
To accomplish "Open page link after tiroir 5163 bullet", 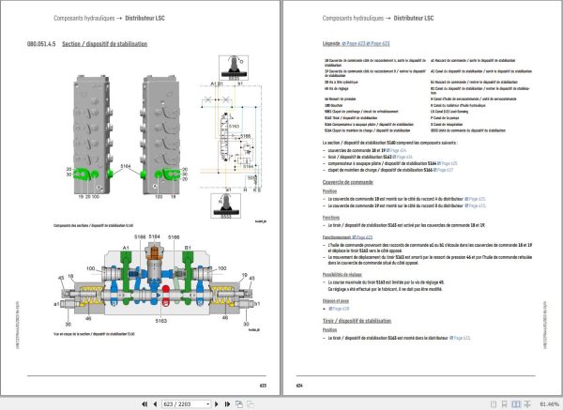I will [403, 157].
